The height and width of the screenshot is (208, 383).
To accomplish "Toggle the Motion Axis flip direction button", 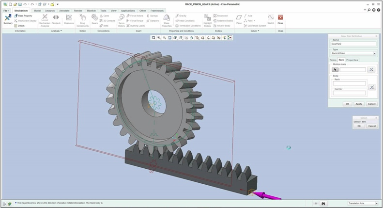I will point(371,70).
